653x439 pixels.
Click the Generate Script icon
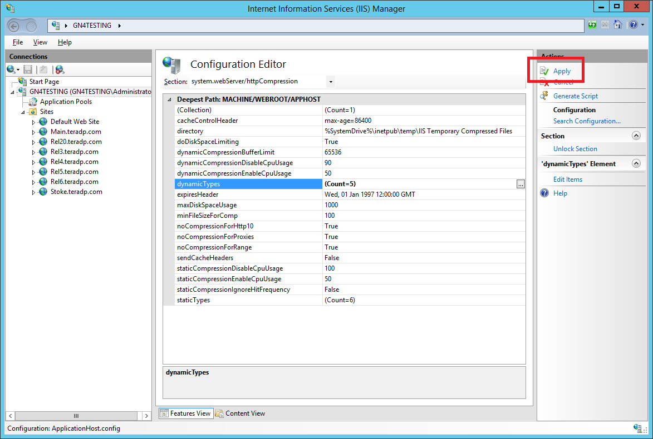544,96
